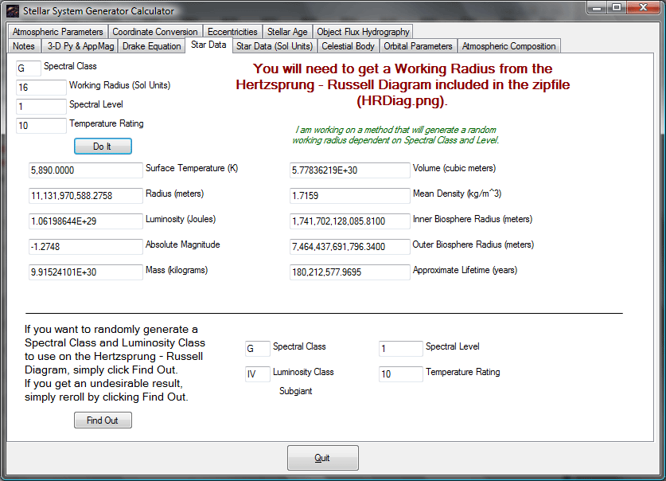Switch to Drake Equation tab
Image resolution: width=666 pixels, height=481 pixels.
point(152,46)
